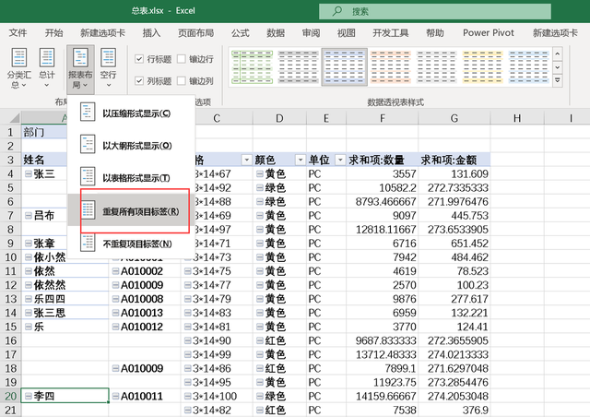Apply the yellow pivot table style
This screenshot has height=417, width=590.
pyautogui.click(x=482, y=67)
